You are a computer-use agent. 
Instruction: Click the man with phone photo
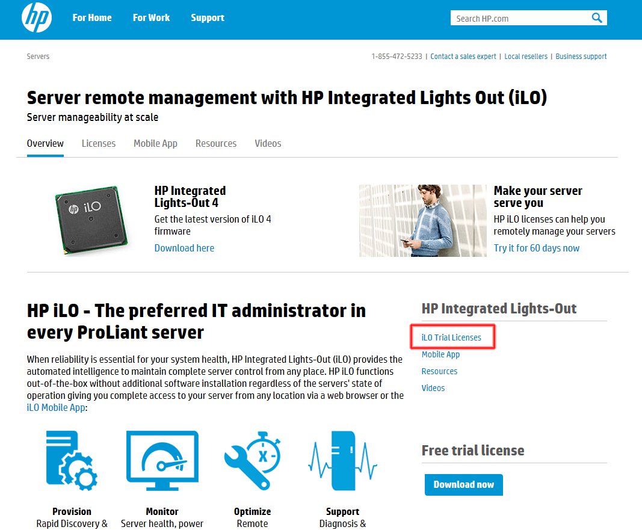point(423,221)
